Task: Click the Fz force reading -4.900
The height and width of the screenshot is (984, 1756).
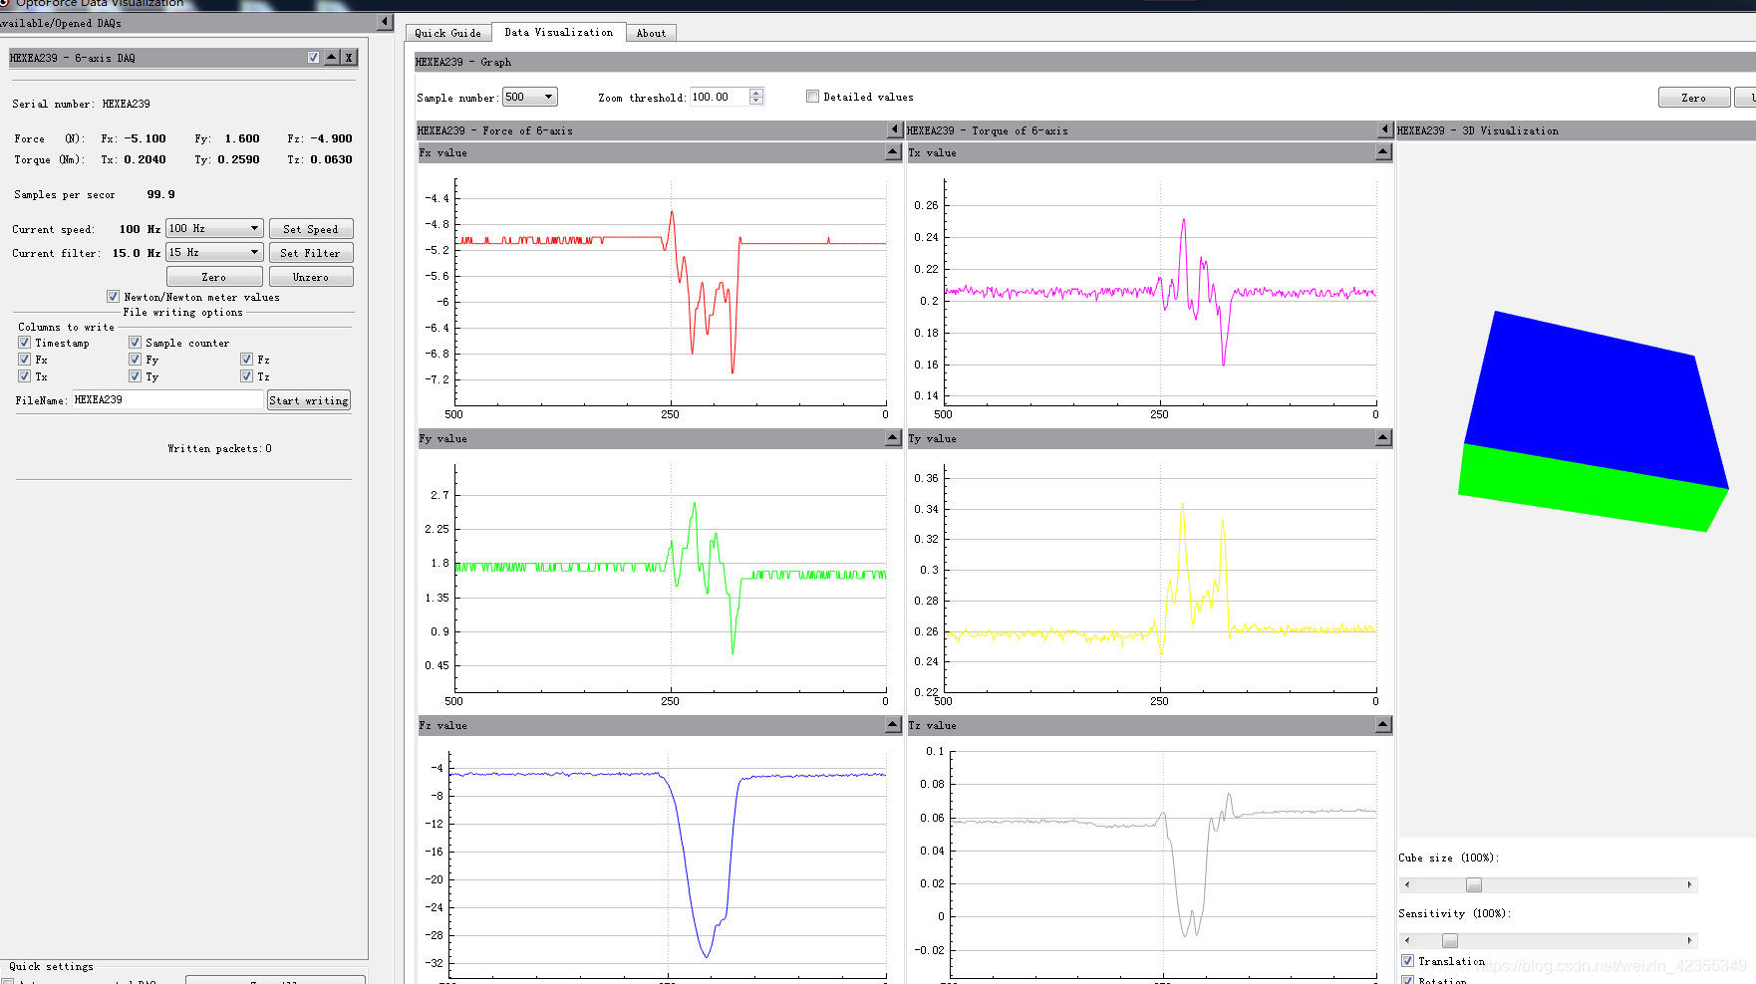Action: (331, 138)
